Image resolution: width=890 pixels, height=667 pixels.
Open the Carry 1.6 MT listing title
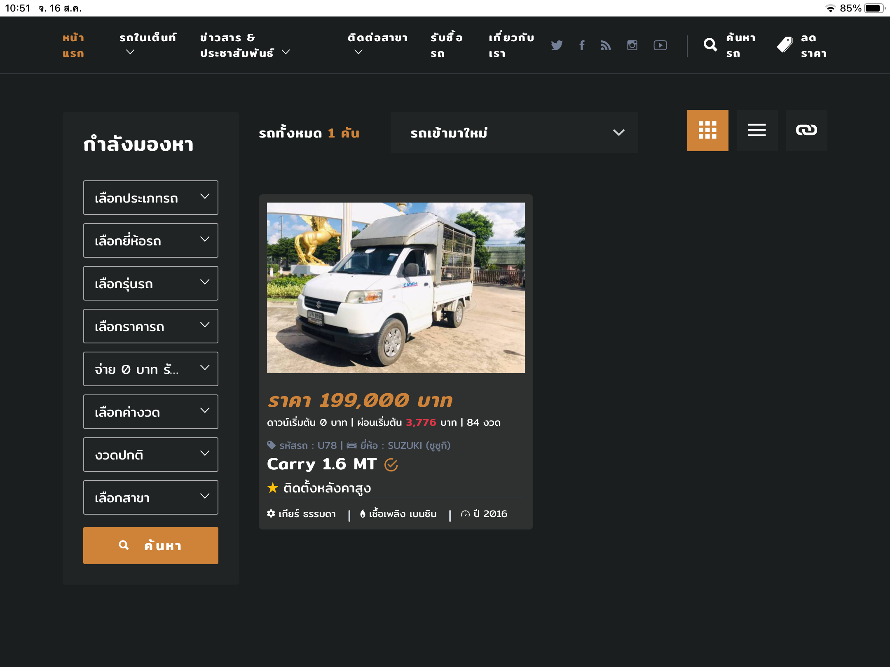[x=322, y=464]
